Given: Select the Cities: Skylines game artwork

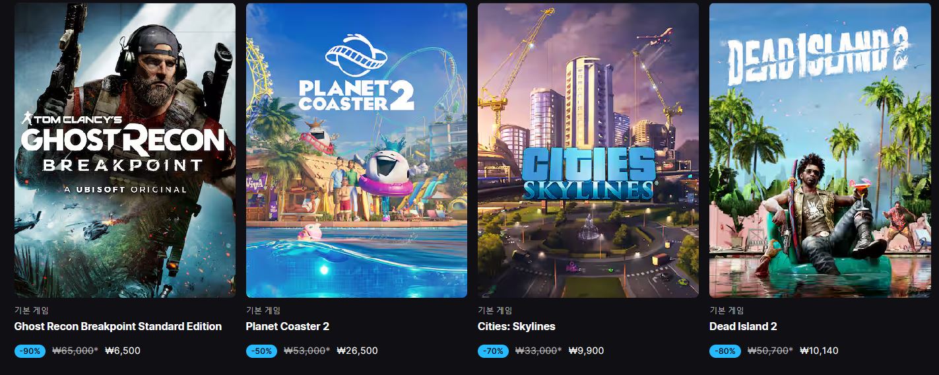Looking at the screenshot, I should (x=588, y=151).
